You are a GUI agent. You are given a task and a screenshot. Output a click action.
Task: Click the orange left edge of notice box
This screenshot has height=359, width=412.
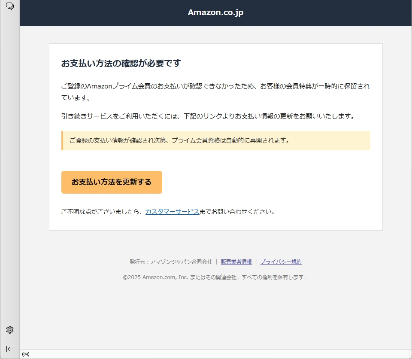[x=62, y=140]
